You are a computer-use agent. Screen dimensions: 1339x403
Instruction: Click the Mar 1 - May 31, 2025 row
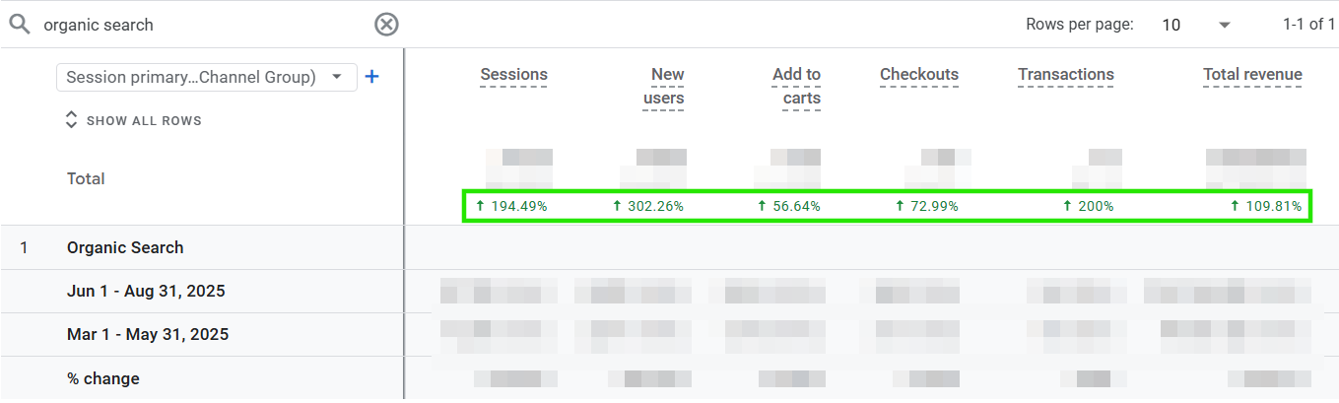tap(148, 335)
